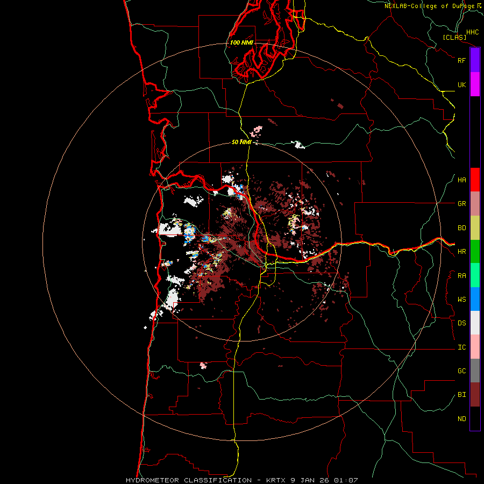Click the "HYDROMETEOR CLASSIFICATION" title text

tap(189, 480)
